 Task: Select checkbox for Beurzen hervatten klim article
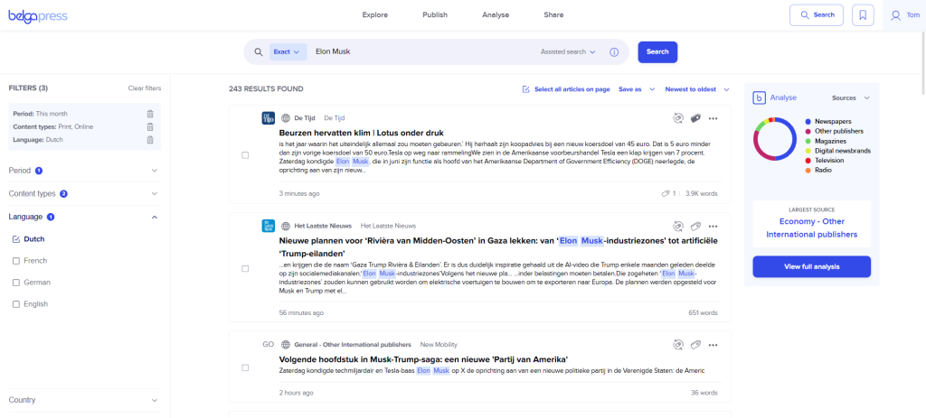click(245, 155)
